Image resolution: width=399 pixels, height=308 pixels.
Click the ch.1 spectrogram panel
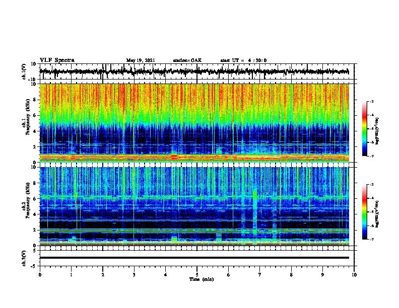click(x=194, y=123)
